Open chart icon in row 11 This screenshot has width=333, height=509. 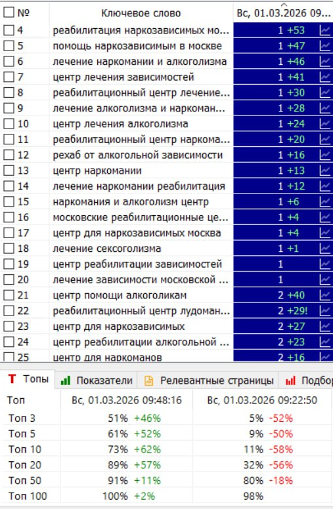click(325, 139)
